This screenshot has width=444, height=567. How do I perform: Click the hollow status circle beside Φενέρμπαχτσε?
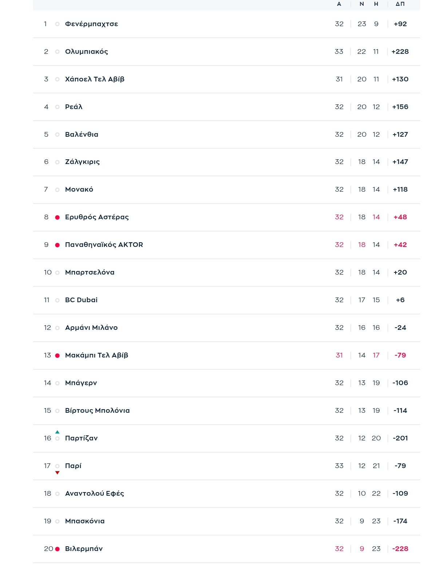click(x=57, y=24)
